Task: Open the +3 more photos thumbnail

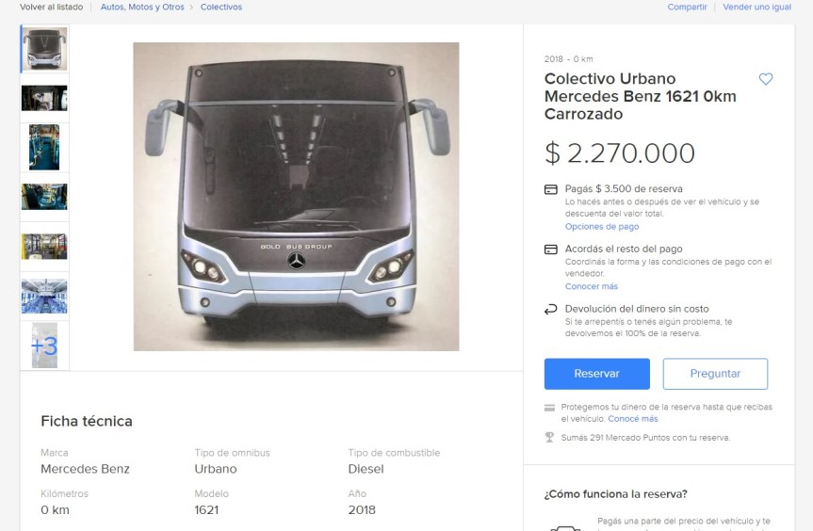Action: click(44, 346)
